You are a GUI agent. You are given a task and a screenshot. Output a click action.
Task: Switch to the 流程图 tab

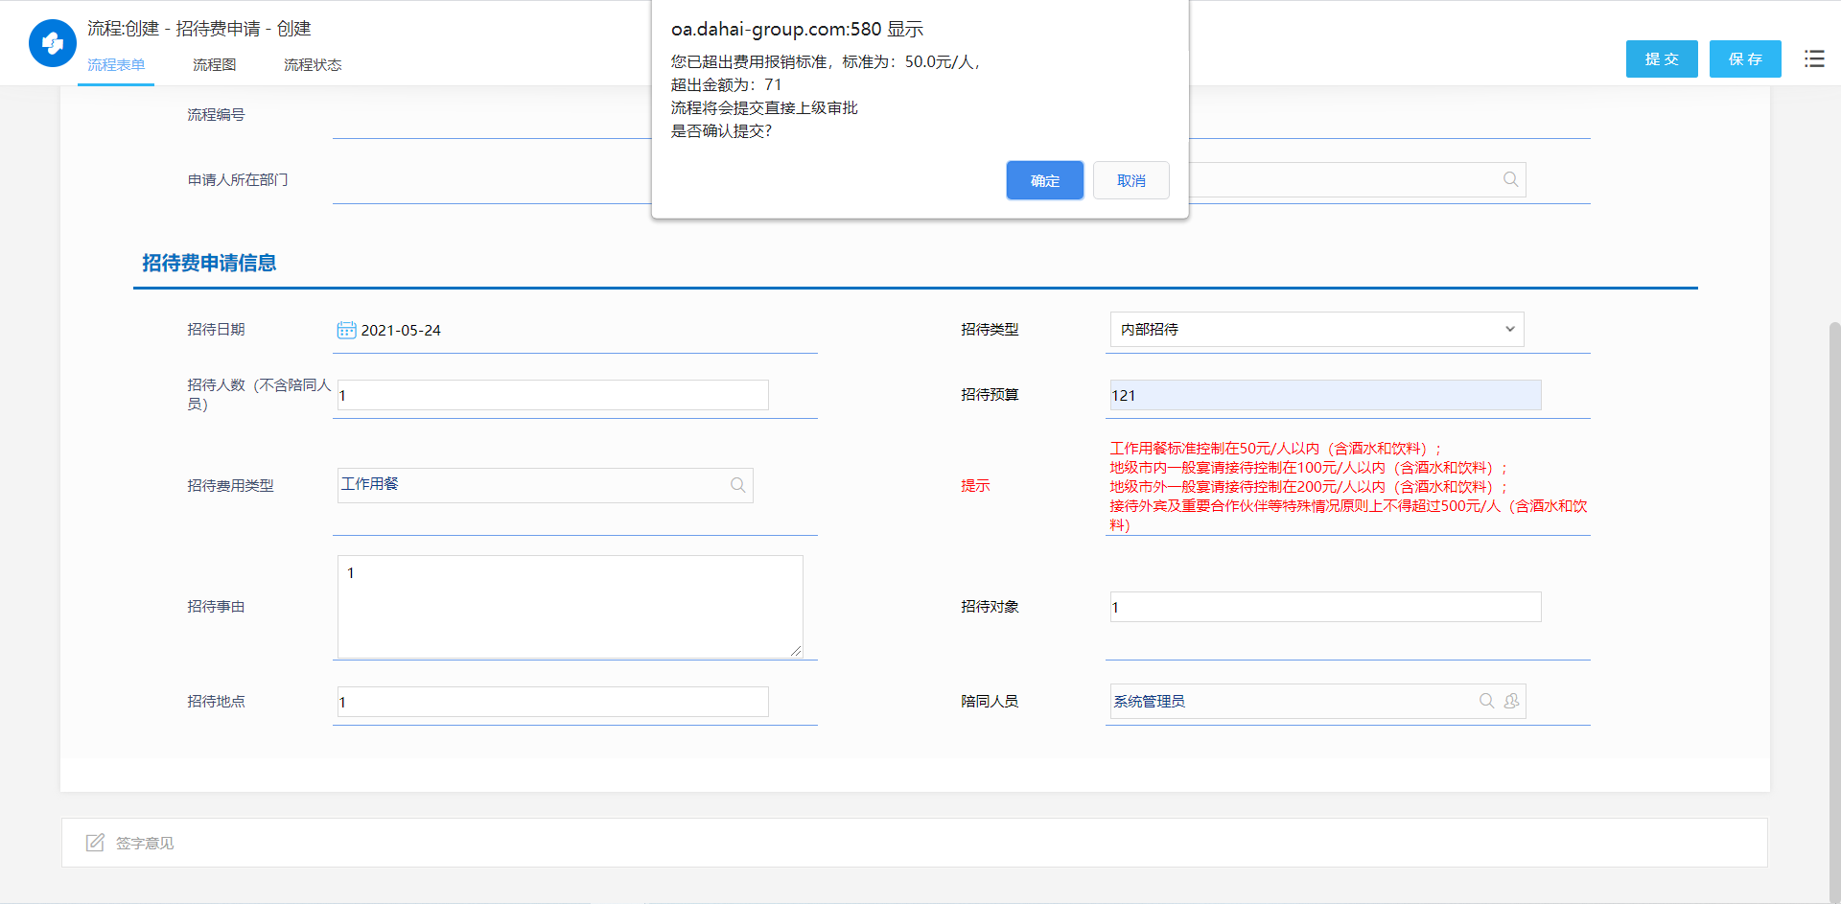click(214, 64)
